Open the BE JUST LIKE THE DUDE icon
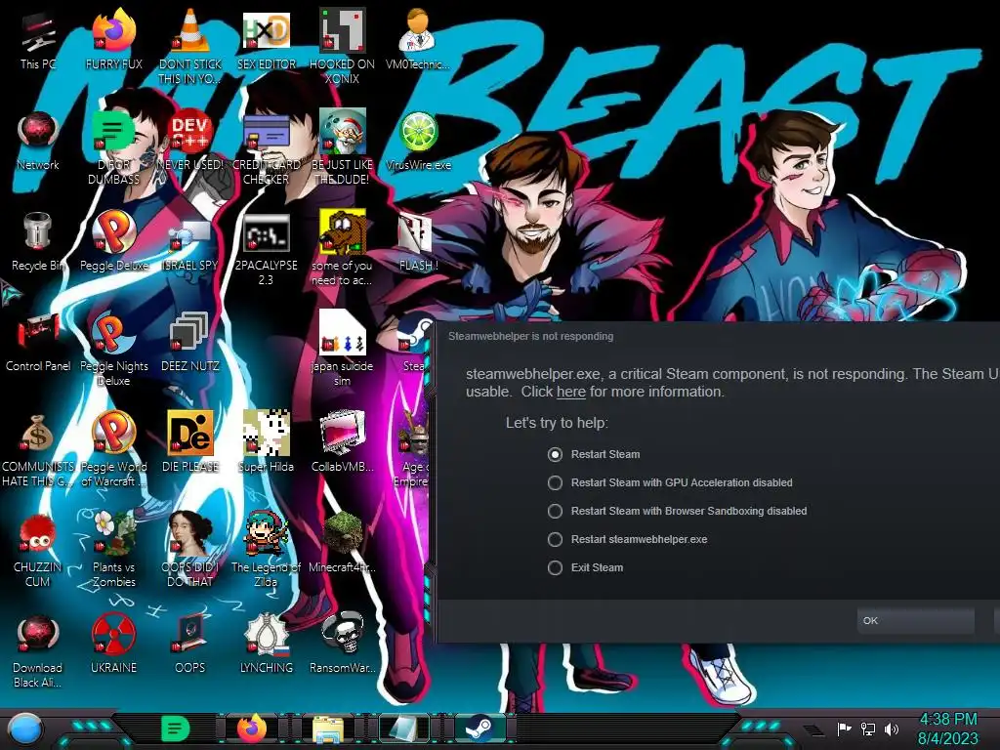This screenshot has width=1000, height=750. (342, 148)
